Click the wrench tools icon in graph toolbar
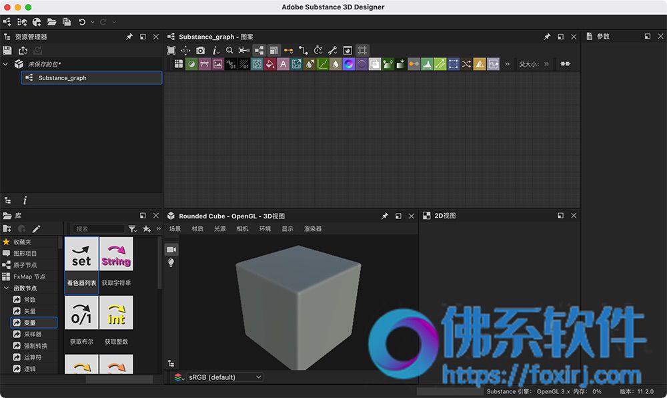This screenshot has width=667, height=398. (x=333, y=50)
